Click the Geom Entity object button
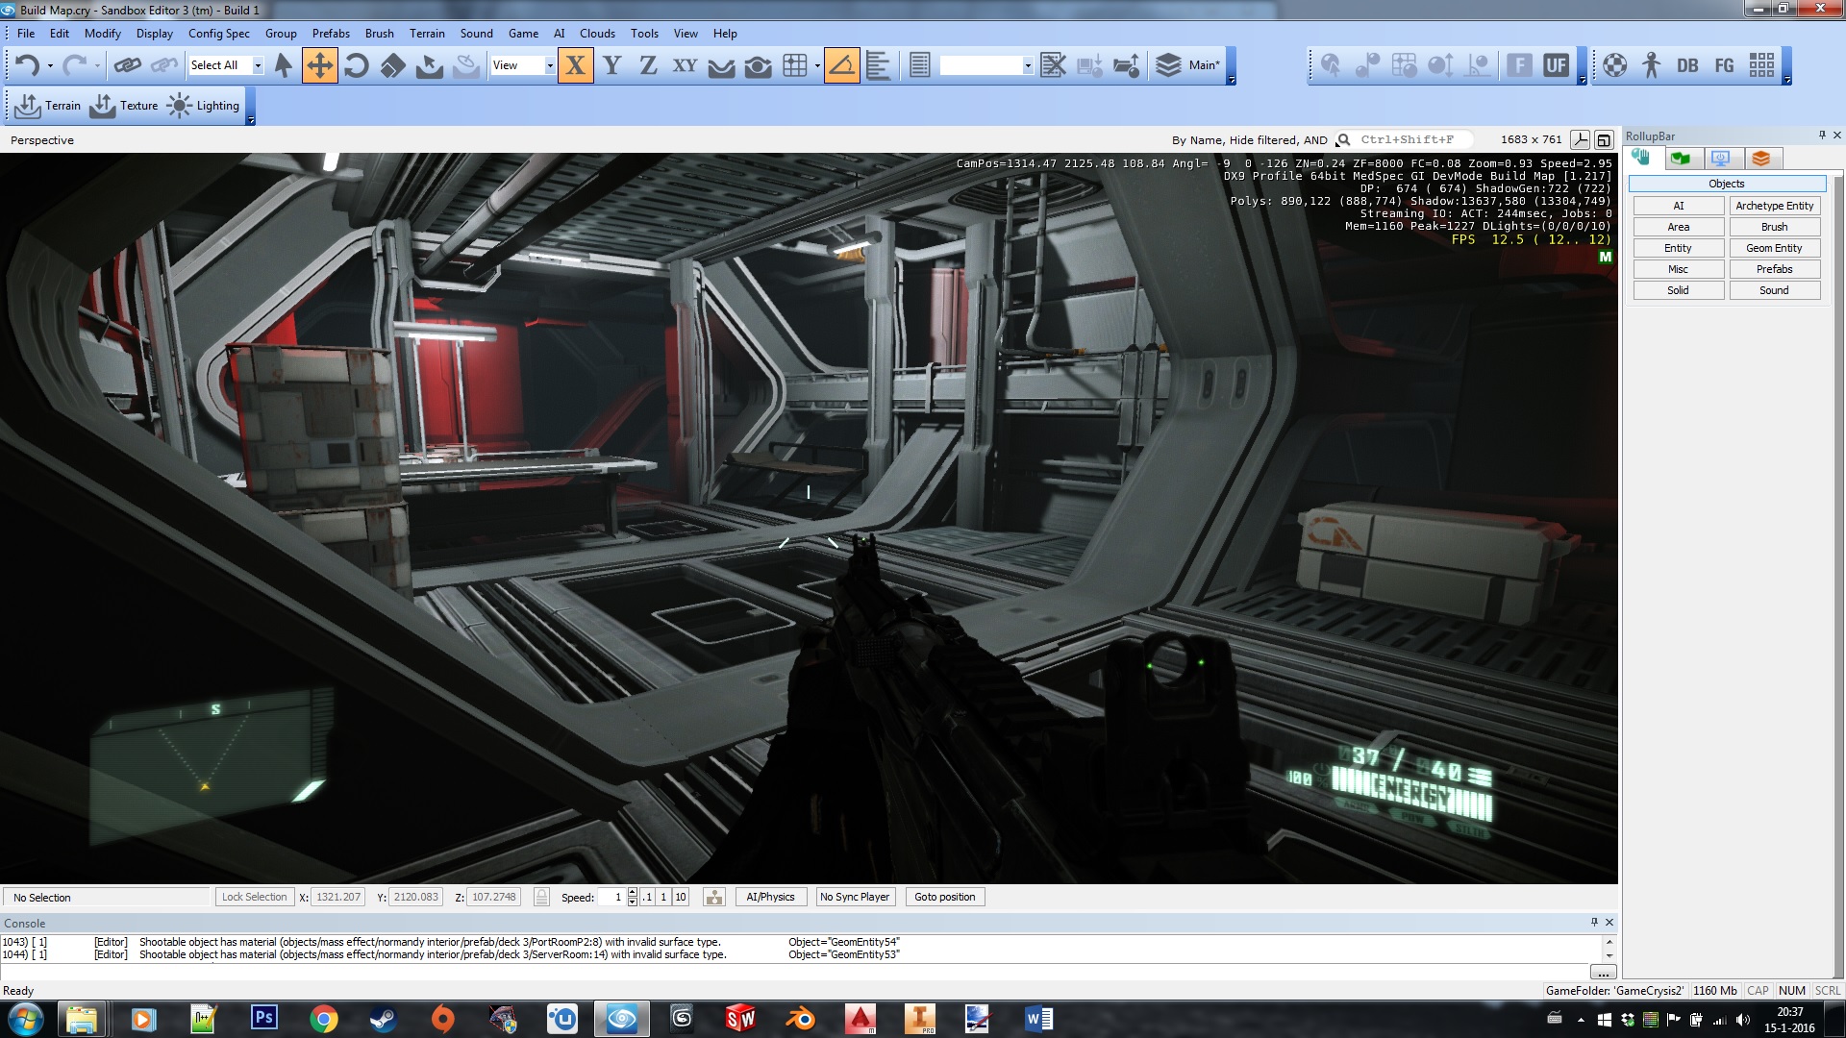Viewport: 1846px width, 1038px height. tap(1774, 248)
